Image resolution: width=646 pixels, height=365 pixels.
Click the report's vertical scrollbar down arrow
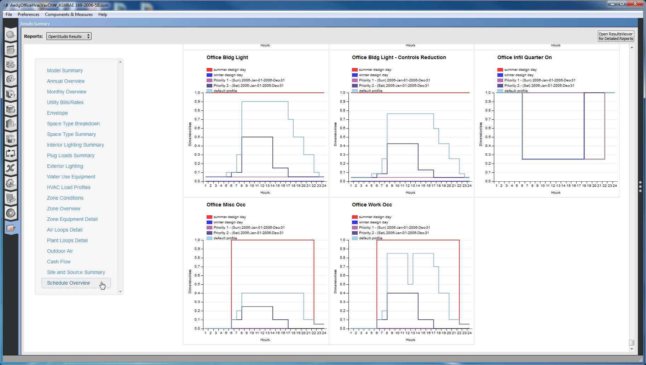(632, 349)
